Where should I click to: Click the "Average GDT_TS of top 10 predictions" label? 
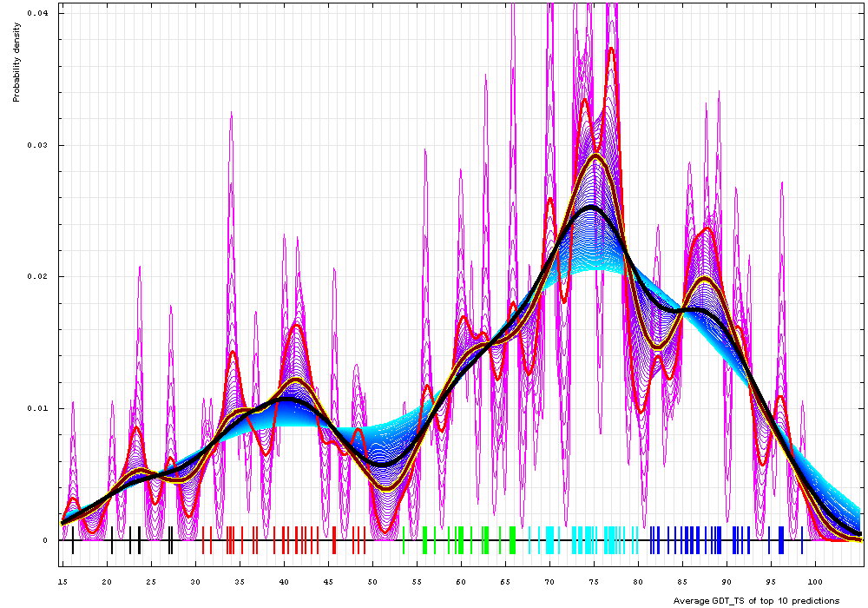(756, 600)
